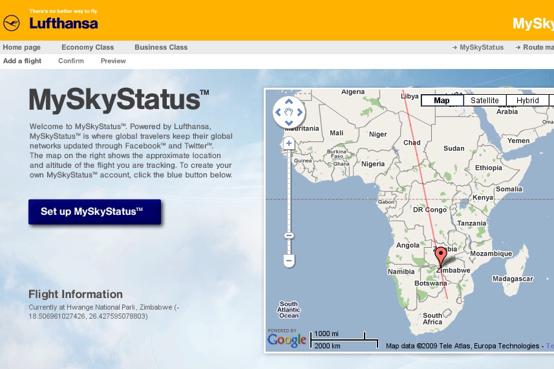Pan the map left with arrow
The width and height of the screenshot is (554, 369).
coord(278,112)
